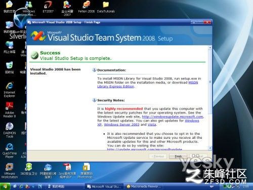This screenshot has width=253, height=190.
Task: Switch to Macromedia Fireworks taskbar item
Action: click(144, 186)
